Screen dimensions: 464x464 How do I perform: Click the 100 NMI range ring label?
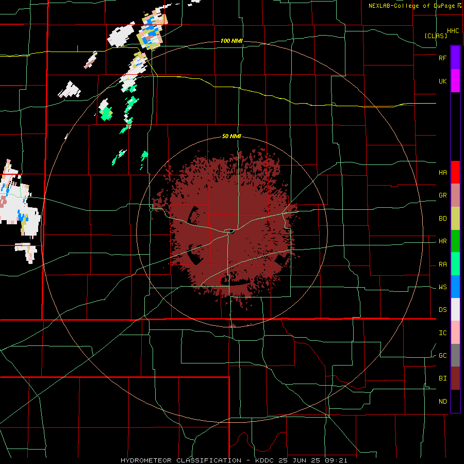pyautogui.click(x=231, y=41)
